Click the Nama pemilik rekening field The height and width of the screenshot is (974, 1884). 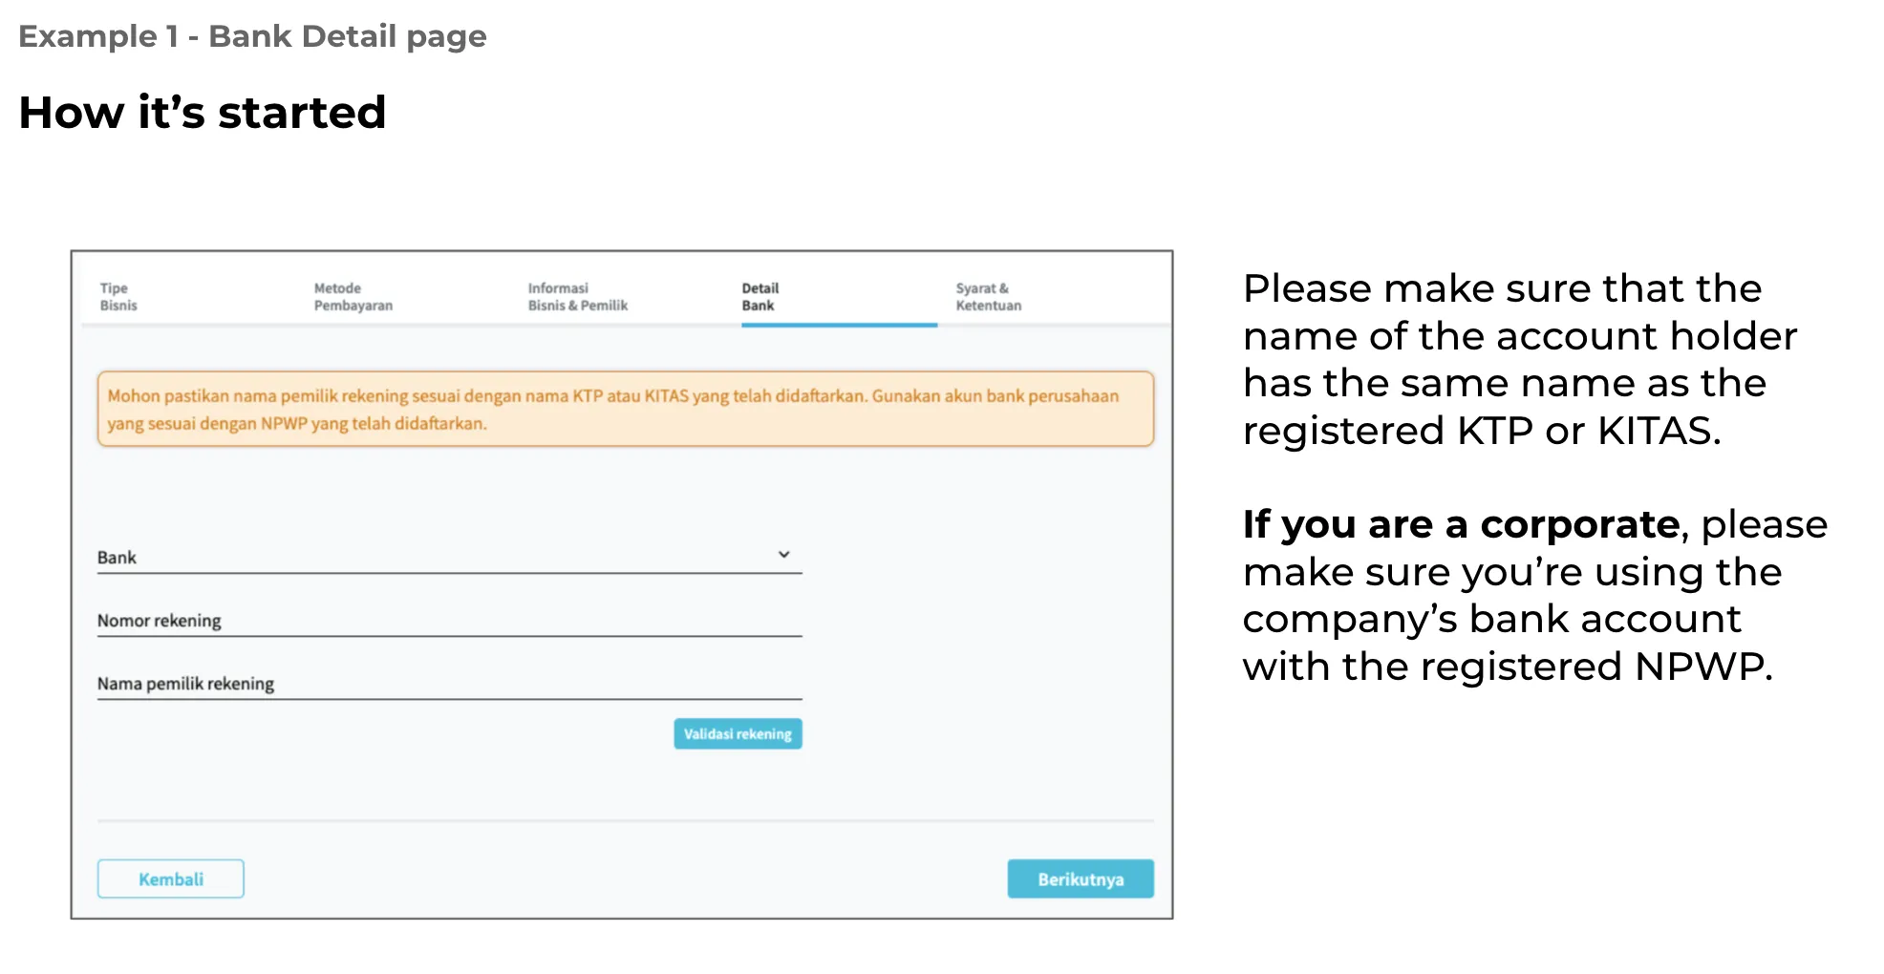click(449, 684)
